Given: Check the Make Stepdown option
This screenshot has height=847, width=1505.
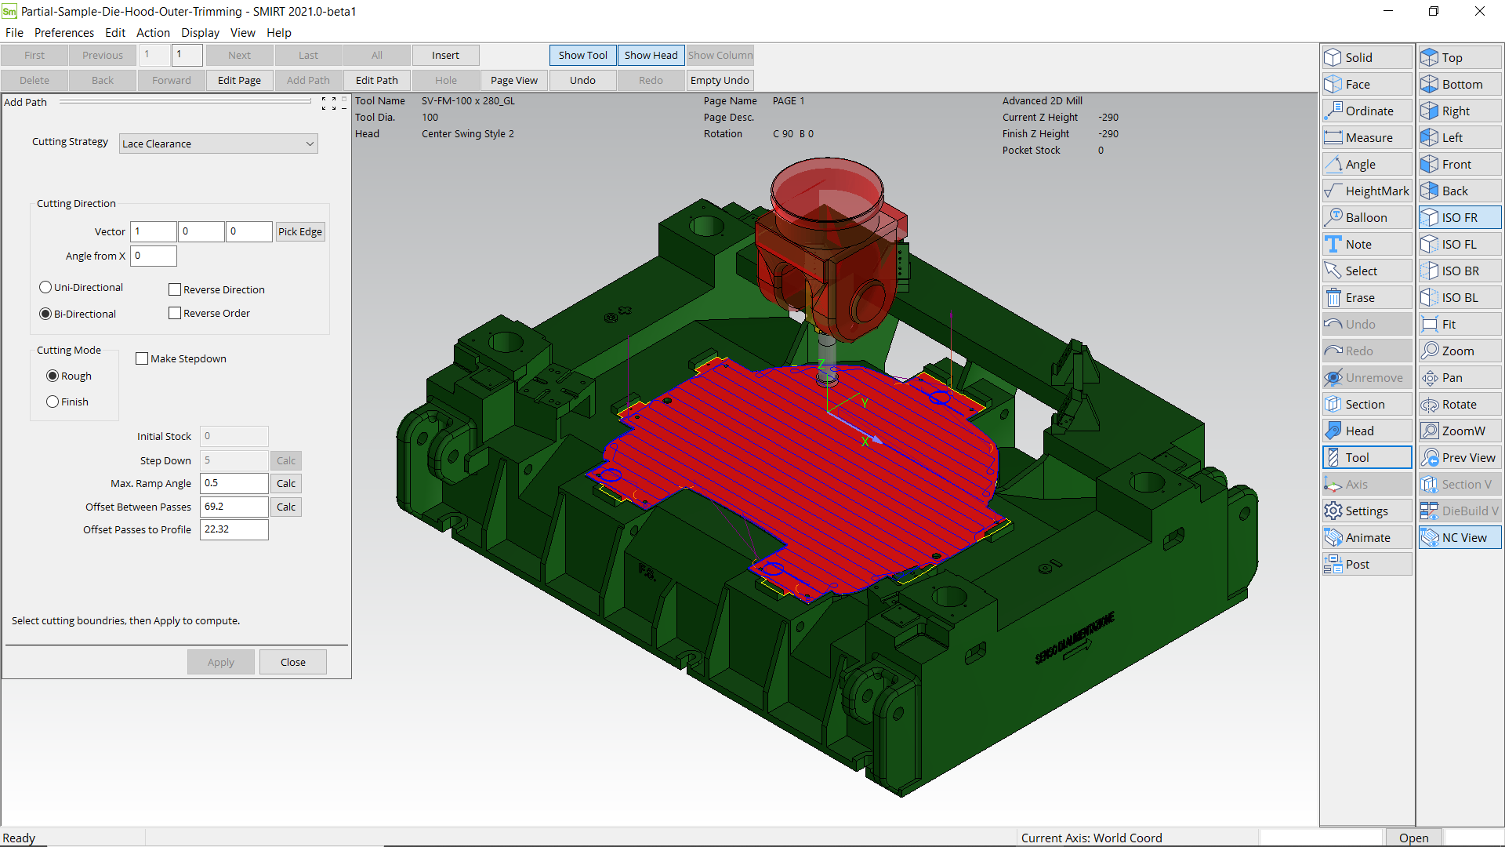Looking at the screenshot, I should pyautogui.click(x=142, y=359).
